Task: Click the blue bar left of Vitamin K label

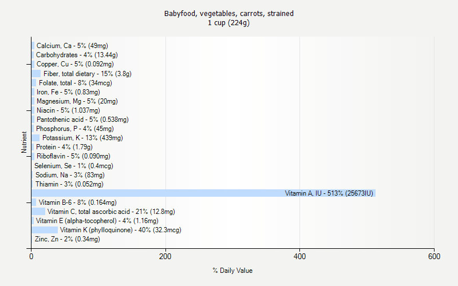Action: (x=45, y=230)
